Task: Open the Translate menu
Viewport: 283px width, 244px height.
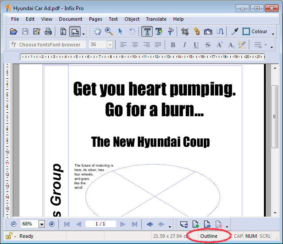Action: pyautogui.click(x=156, y=19)
